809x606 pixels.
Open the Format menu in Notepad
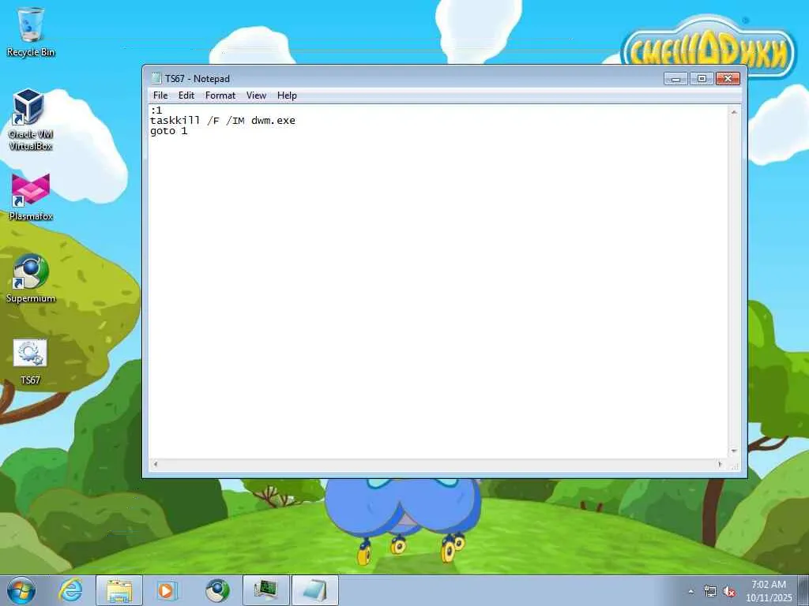(x=220, y=95)
